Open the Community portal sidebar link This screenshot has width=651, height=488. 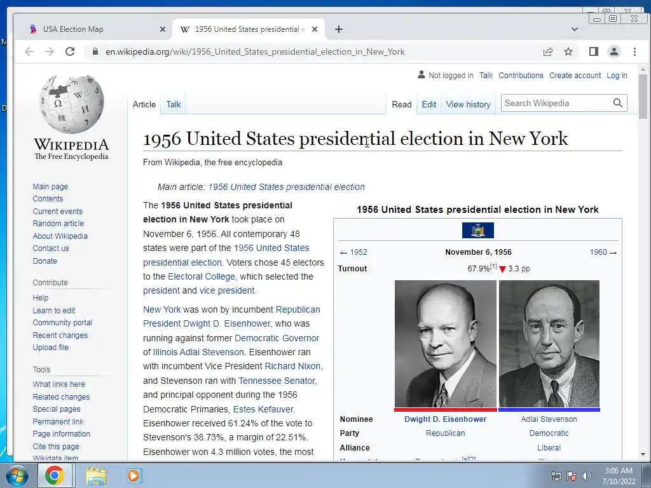[62, 322]
